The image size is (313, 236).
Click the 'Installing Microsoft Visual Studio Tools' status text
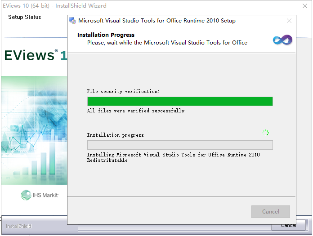click(173, 157)
